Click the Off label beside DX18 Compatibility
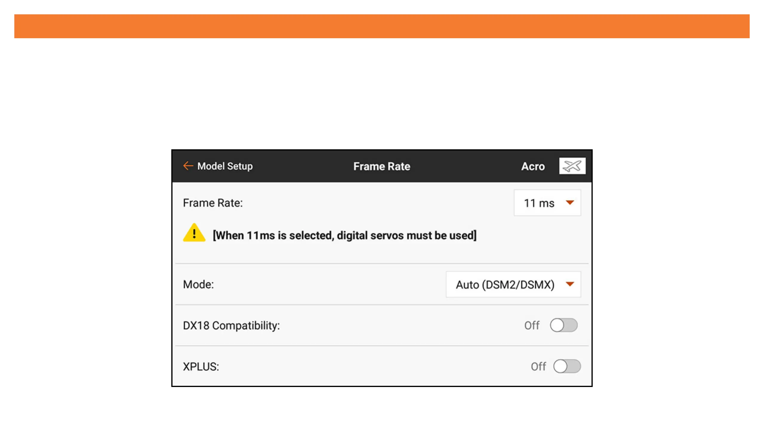The image size is (764, 430). (x=532, y=325)
